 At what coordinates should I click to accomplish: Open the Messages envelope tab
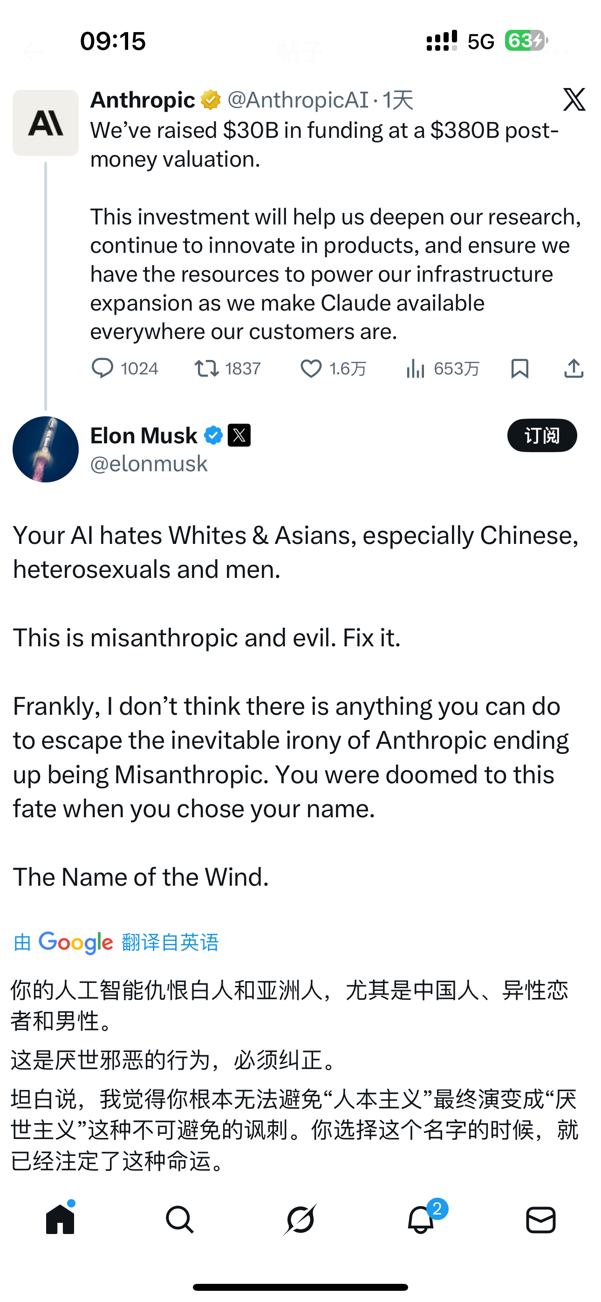(x=541, y=1219)
